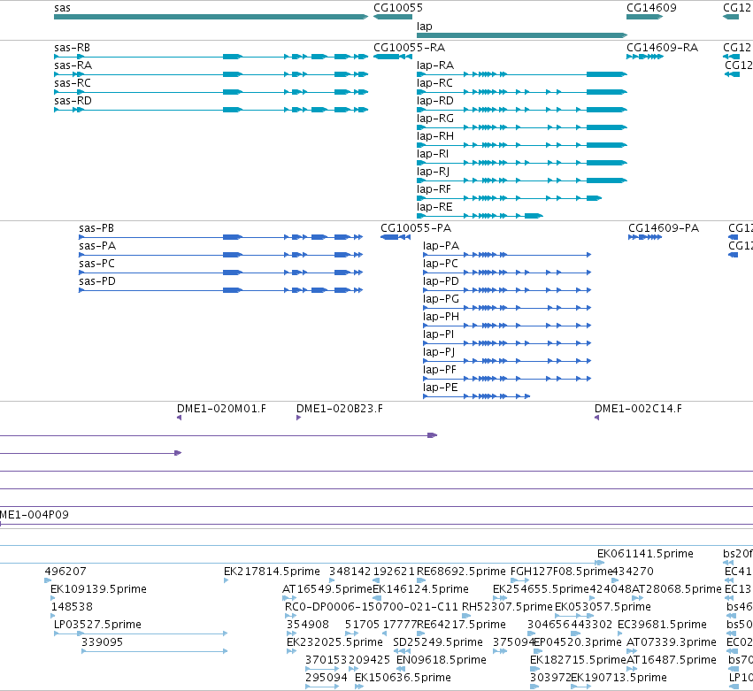Click the CG14609-PA protein label
The width and height of the screenshot is (753, 691).
pos(664,228)
